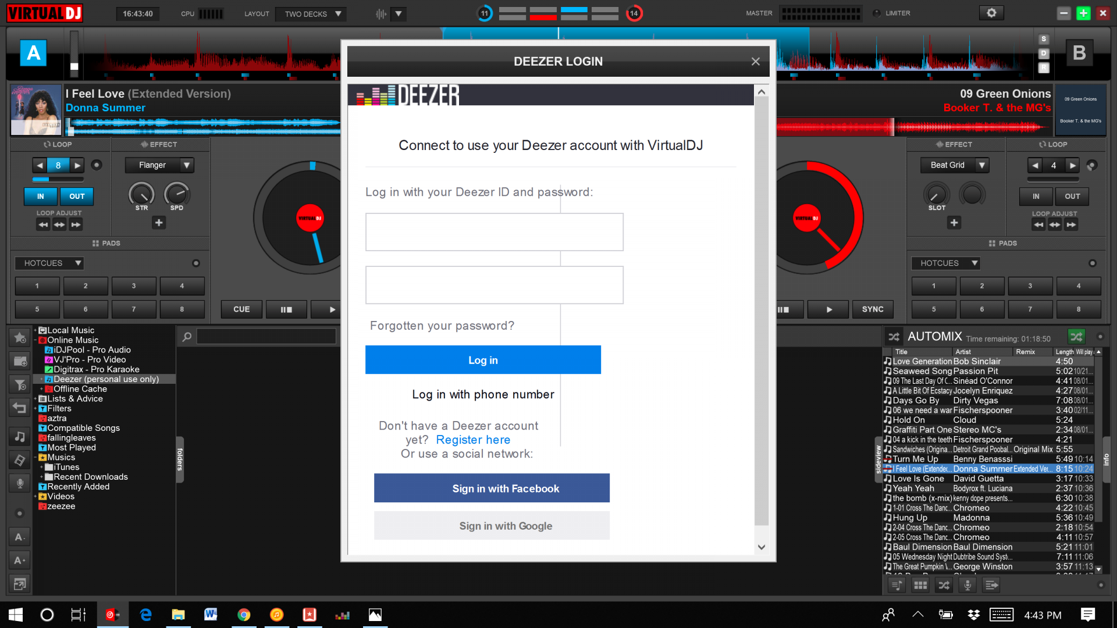Toggle the IN loop button on Deck A
The image size is (1117, 628).
point(40,197)
